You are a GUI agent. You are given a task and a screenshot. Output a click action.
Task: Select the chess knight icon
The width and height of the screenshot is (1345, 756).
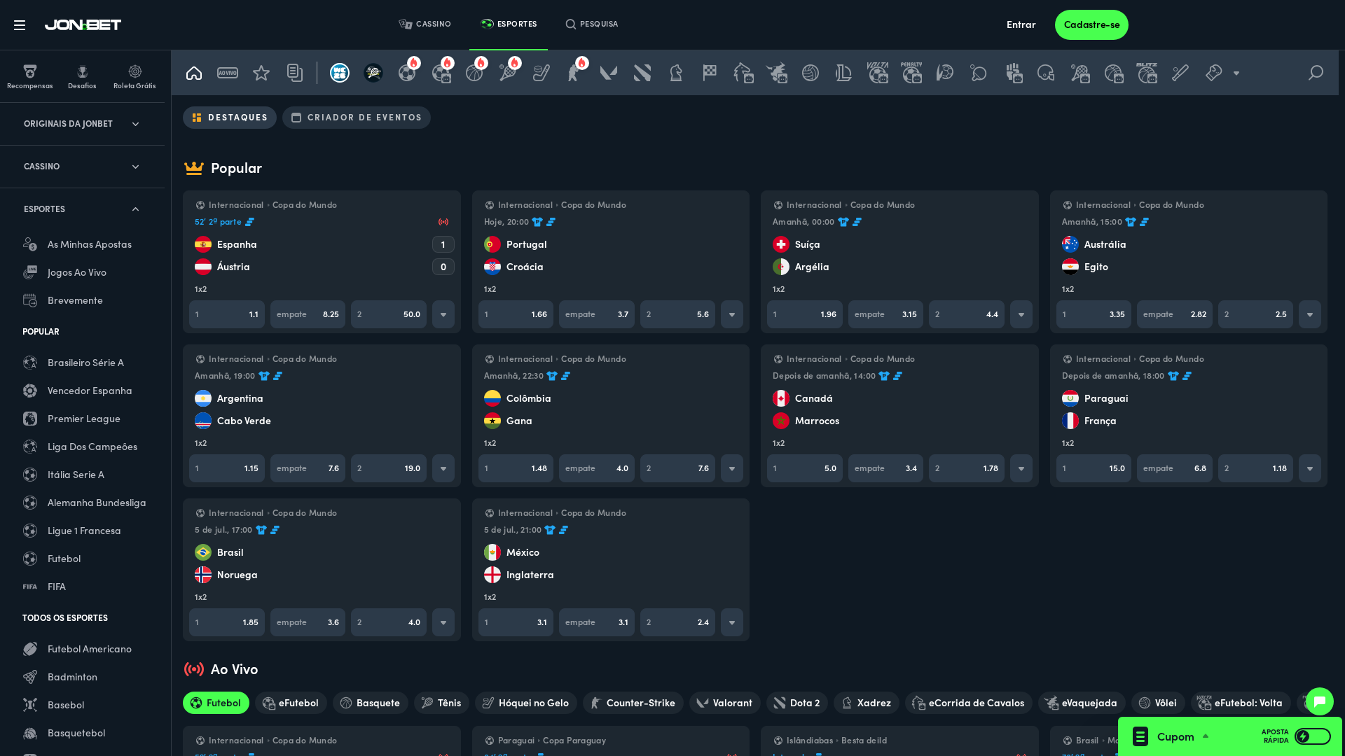pyautogui.click(x=676, y=73)
